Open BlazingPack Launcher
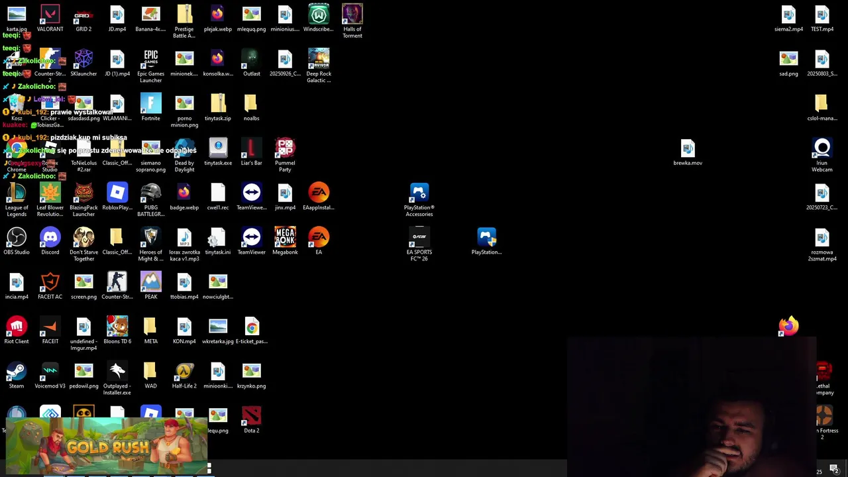Image resolution: width=848 pixels, height=477 pixels. click(83, 199)
